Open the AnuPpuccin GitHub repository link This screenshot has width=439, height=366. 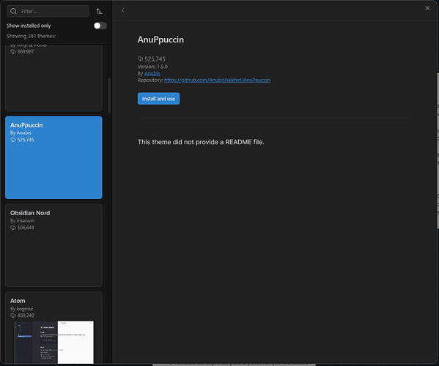point(217,81)
